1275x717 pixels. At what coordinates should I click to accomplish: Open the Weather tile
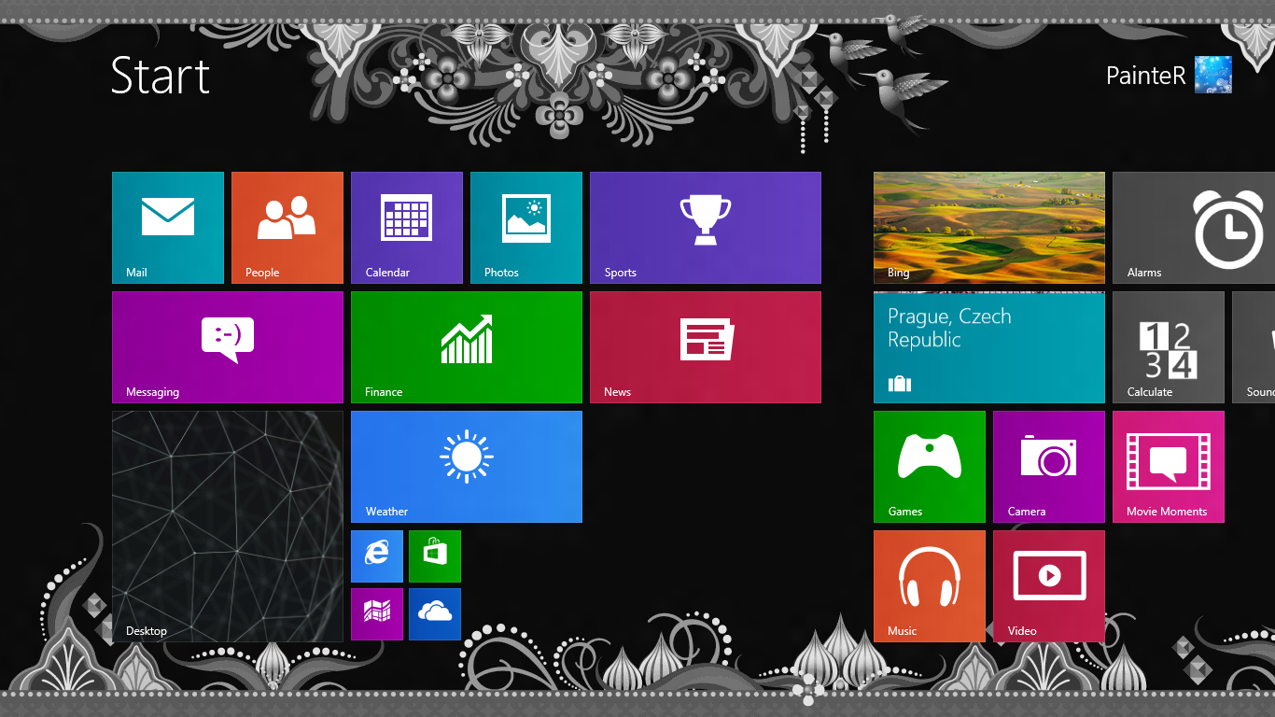click(467, 466)
